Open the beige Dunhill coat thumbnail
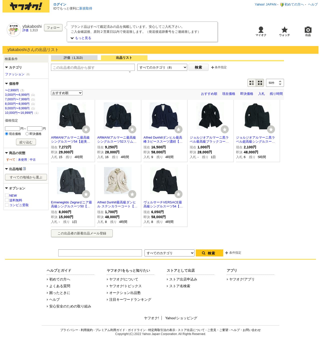Screen dimensions: 321x341 [118, 181]
